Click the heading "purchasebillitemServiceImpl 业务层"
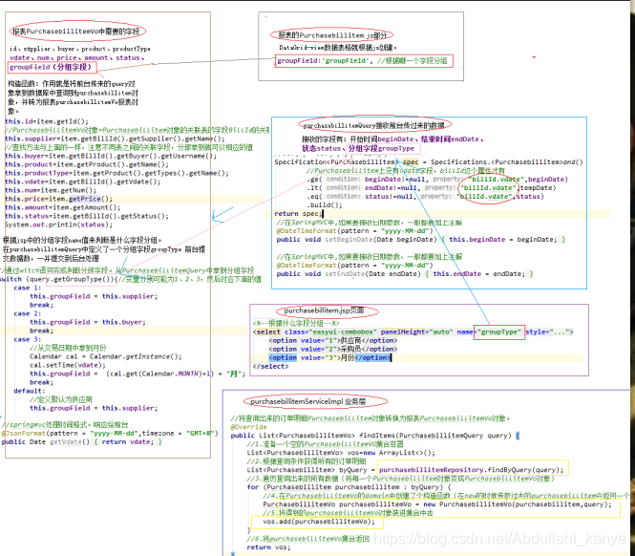 pyautogui.click(x=307, y=401)
